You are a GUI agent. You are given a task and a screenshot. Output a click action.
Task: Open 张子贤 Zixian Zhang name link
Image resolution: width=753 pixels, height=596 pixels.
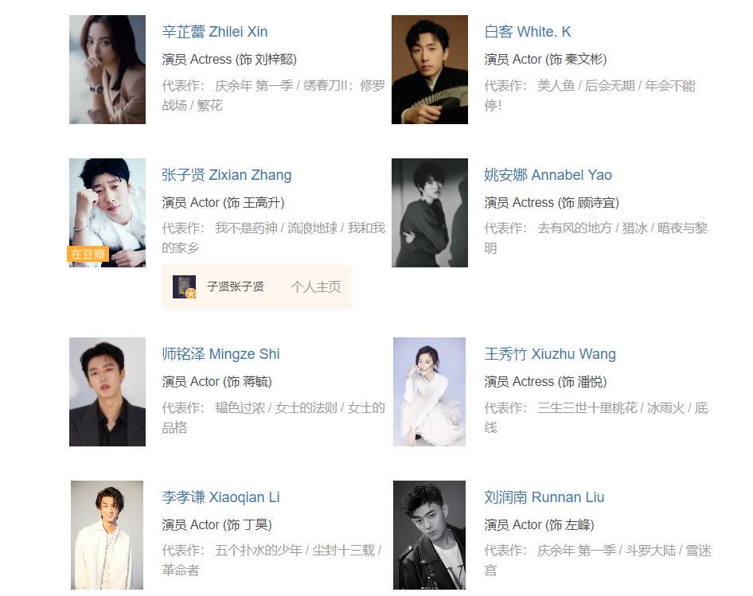(227, 175)
